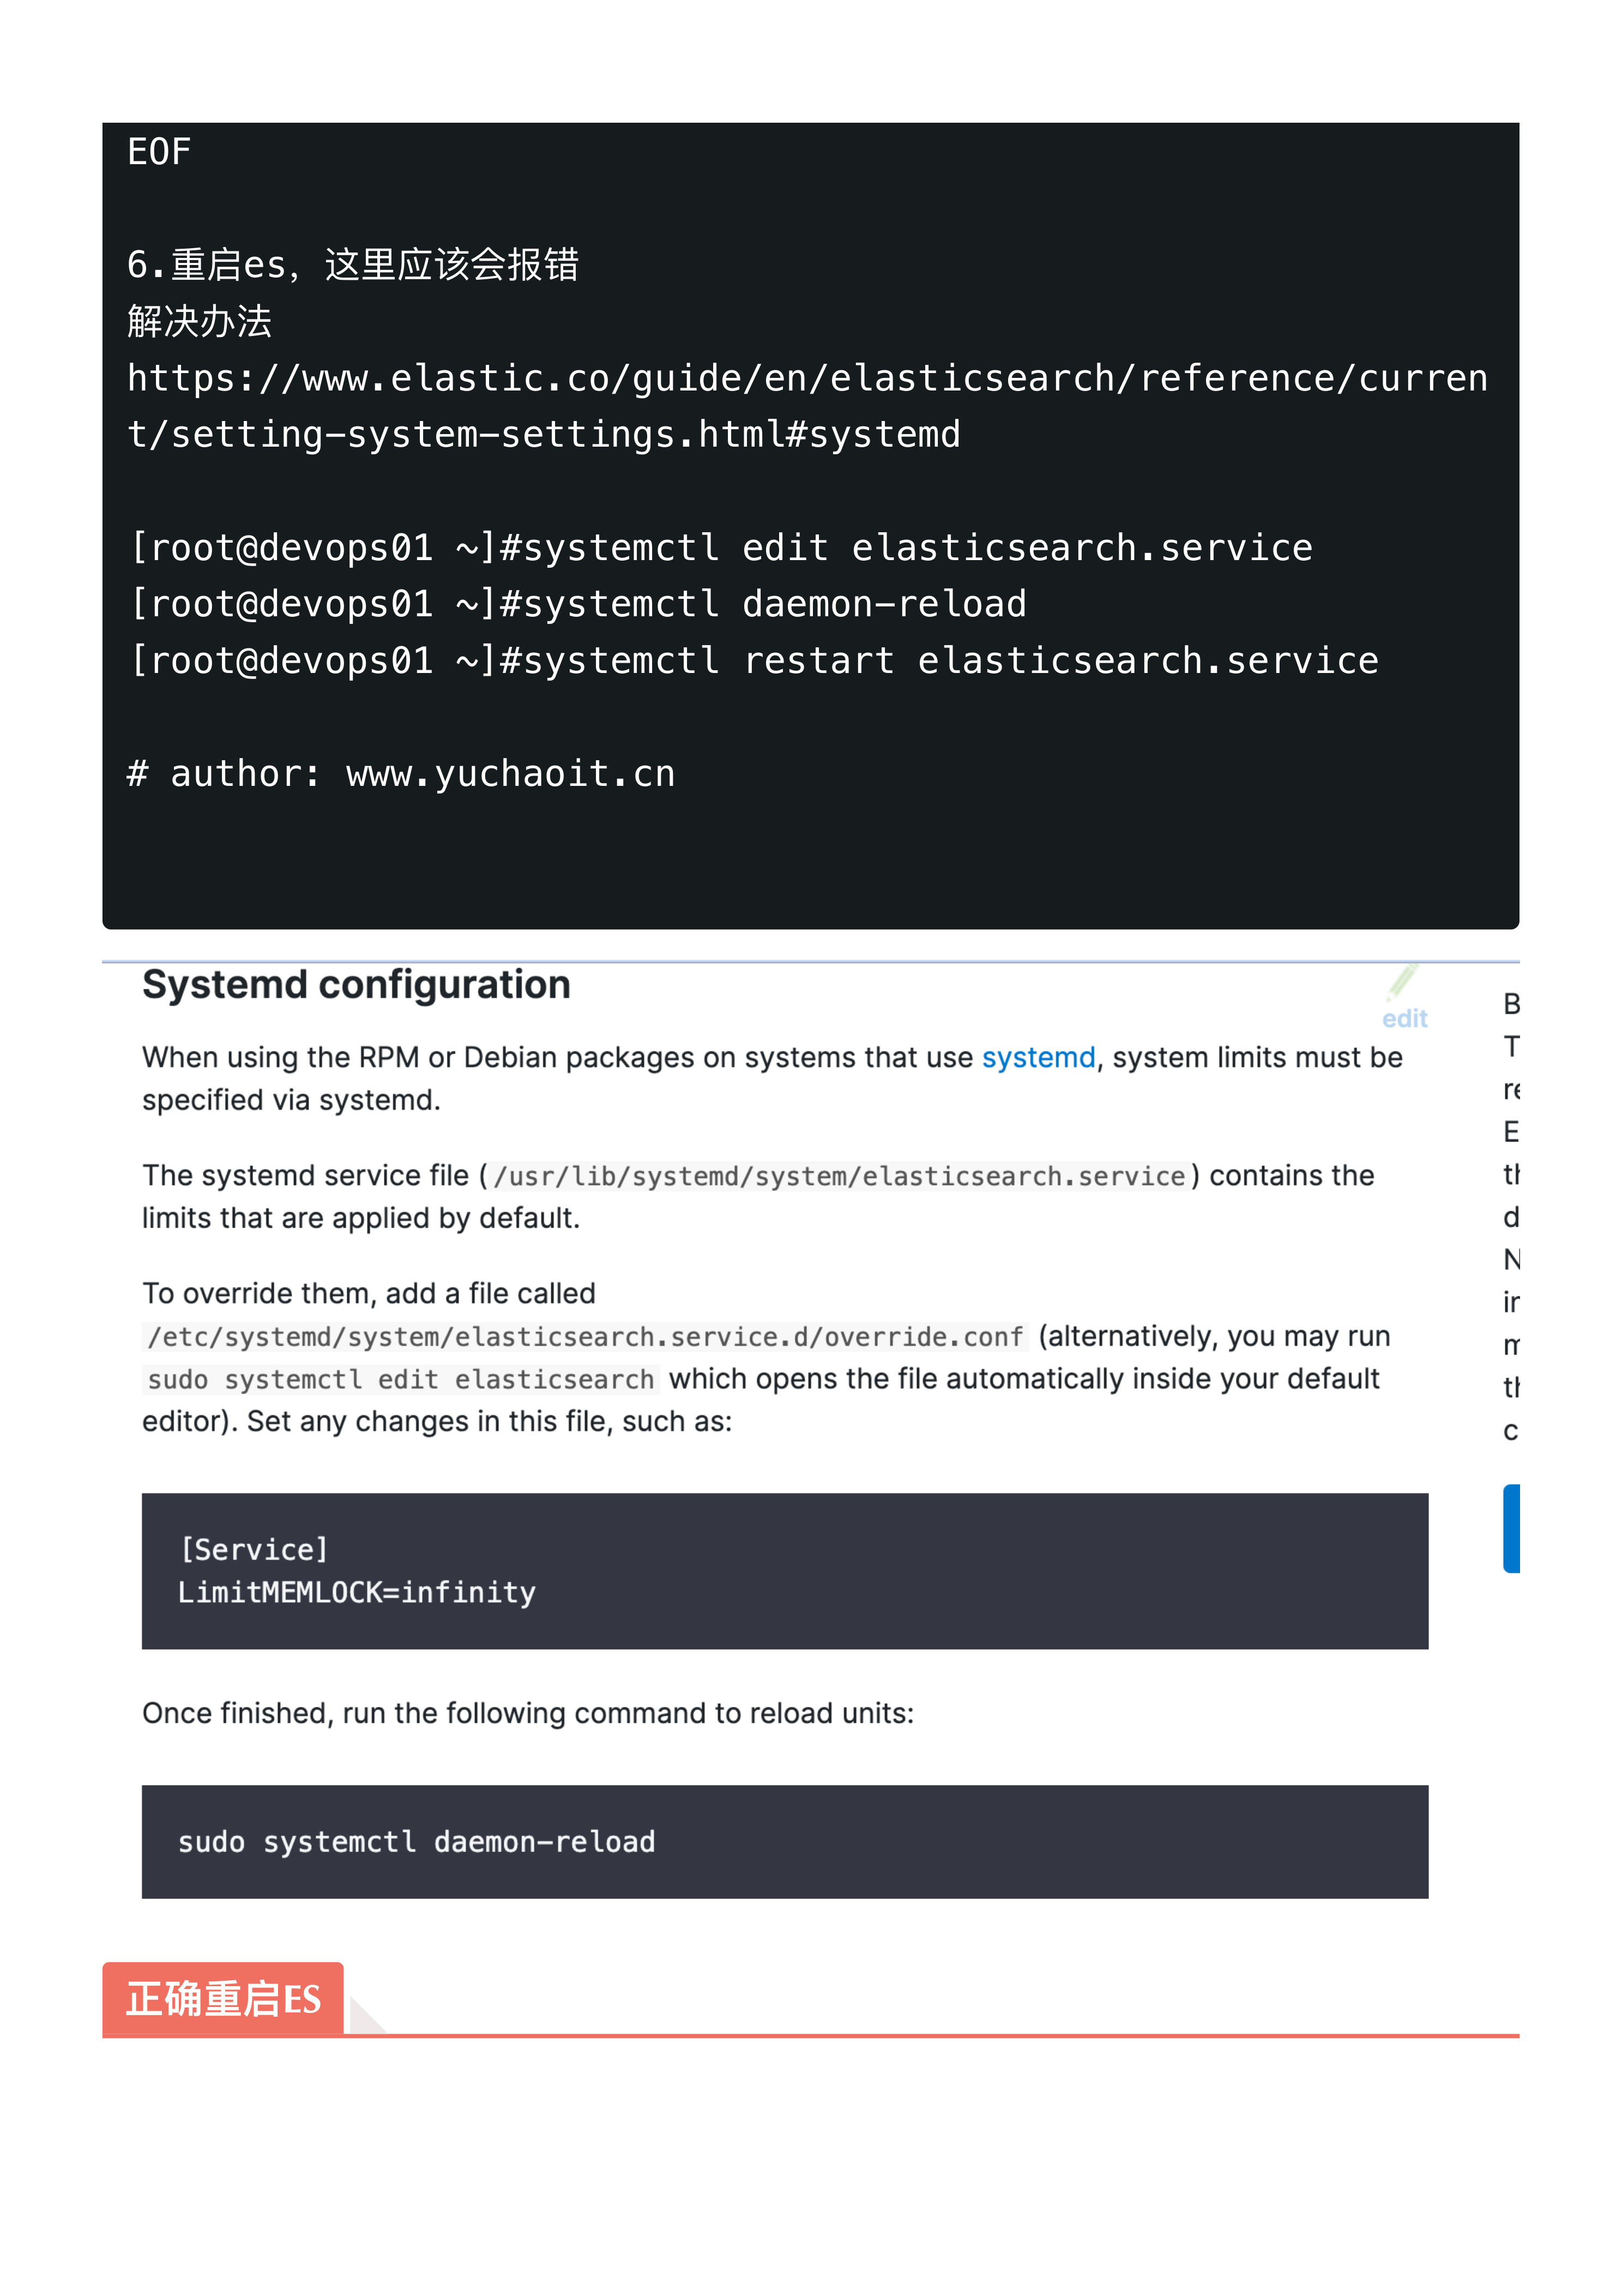Click the "systemctl edit elasticsearch.service" command line
This screenshot has height=2296, width=1622.
click(x=721, y=548)
